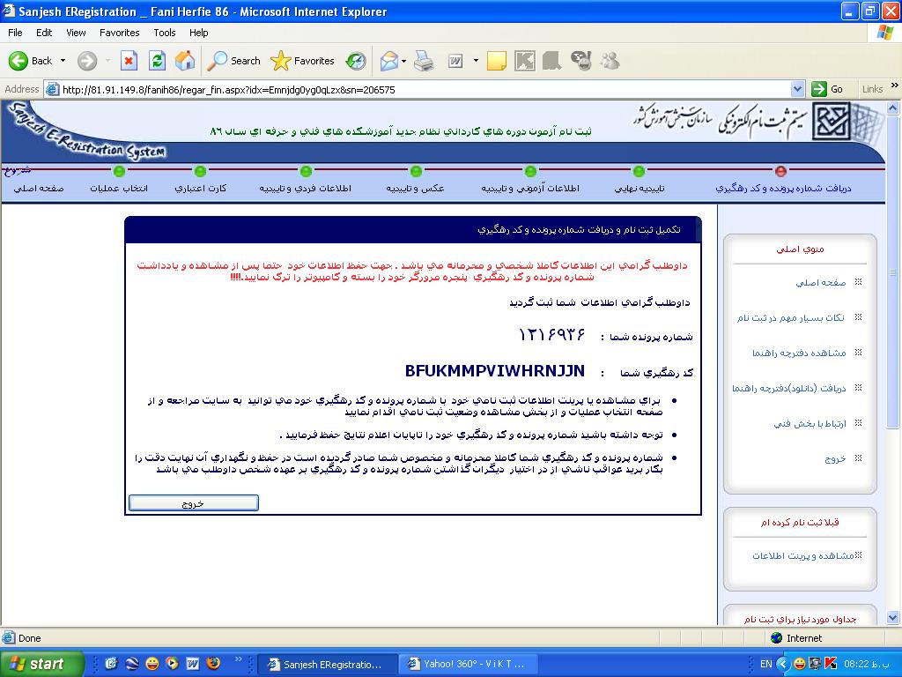This screenshot has height=677, width=902.
Task: Select step عکس و تاييديه in progress bar
Action: 416,189
